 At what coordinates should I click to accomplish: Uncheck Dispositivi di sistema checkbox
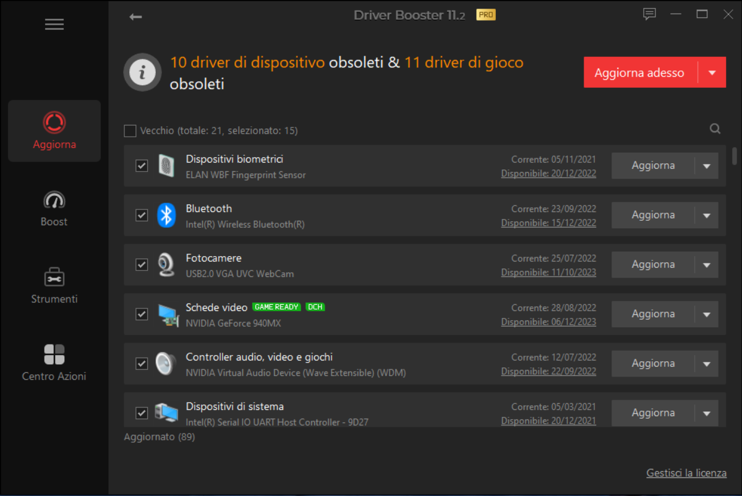pyautogui.click(x=142, y=413)
